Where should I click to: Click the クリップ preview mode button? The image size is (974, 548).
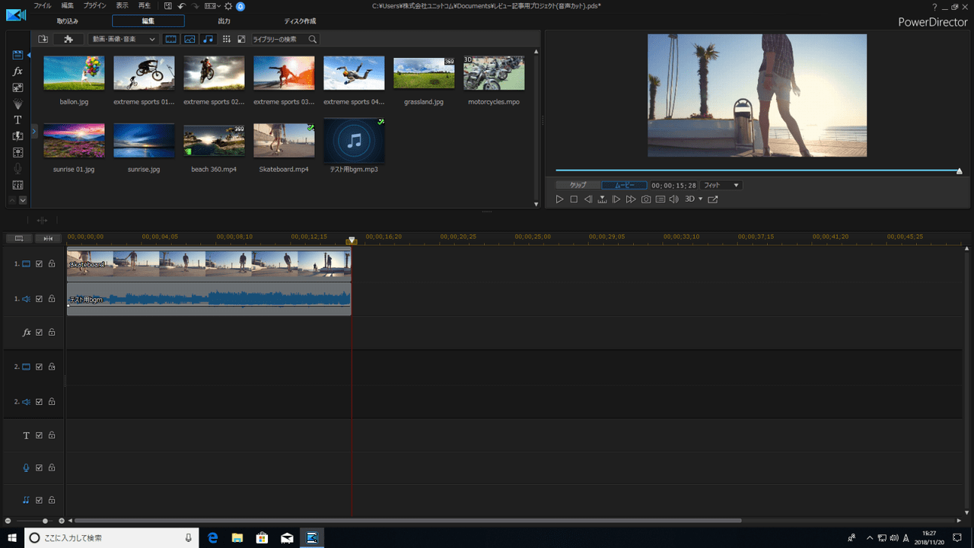578,185
